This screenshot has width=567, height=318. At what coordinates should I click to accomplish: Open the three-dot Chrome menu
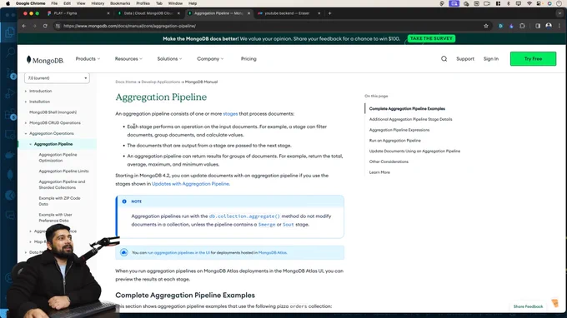pyautogui.click(x=559, y=26)
